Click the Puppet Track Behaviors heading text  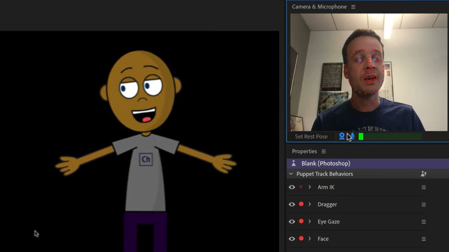[x=325, y=174]
